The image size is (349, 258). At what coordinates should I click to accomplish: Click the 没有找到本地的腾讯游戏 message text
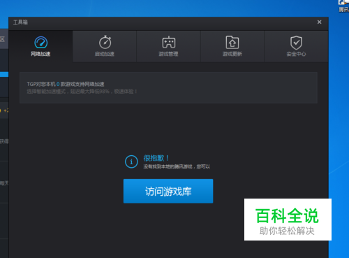point(177,166)
